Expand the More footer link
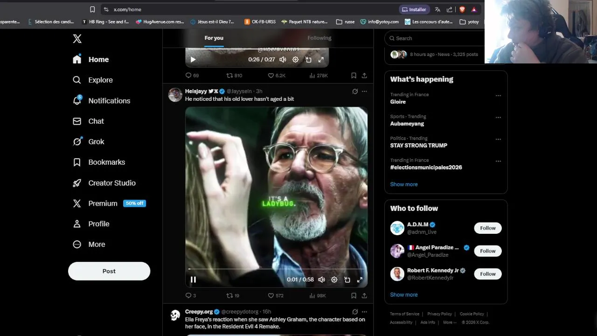This screenshot has height=336, width=597. [x=450, y=322]
